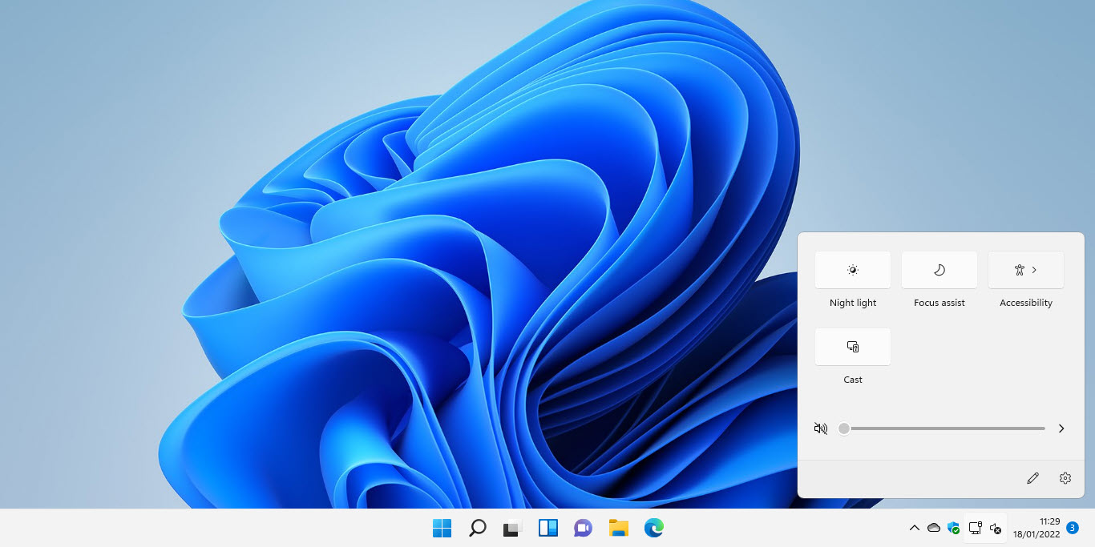
Task: Unmute audio with the speaker icon
Action: click(x=820, y=428)
